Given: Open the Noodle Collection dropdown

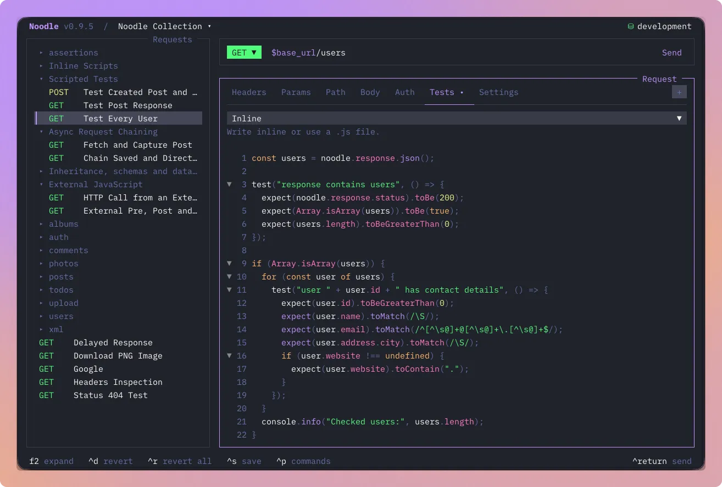Looking at the screenshot, I should tap(164, 26).
